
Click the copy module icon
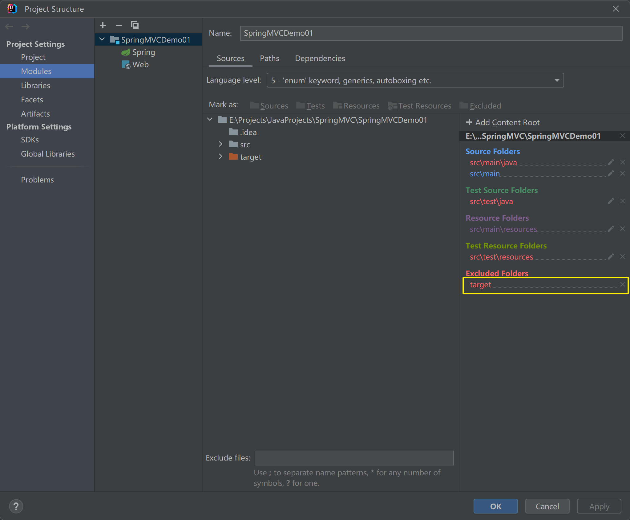click(x=135, y=25)
